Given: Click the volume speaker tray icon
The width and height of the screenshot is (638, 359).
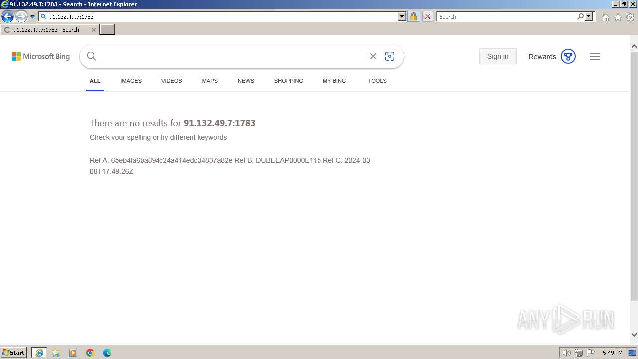Looking at the screenshot, I should [x=566, y=353].
